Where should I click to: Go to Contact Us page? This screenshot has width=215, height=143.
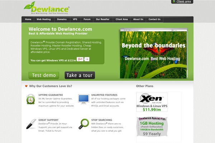(x=154, y=19)
